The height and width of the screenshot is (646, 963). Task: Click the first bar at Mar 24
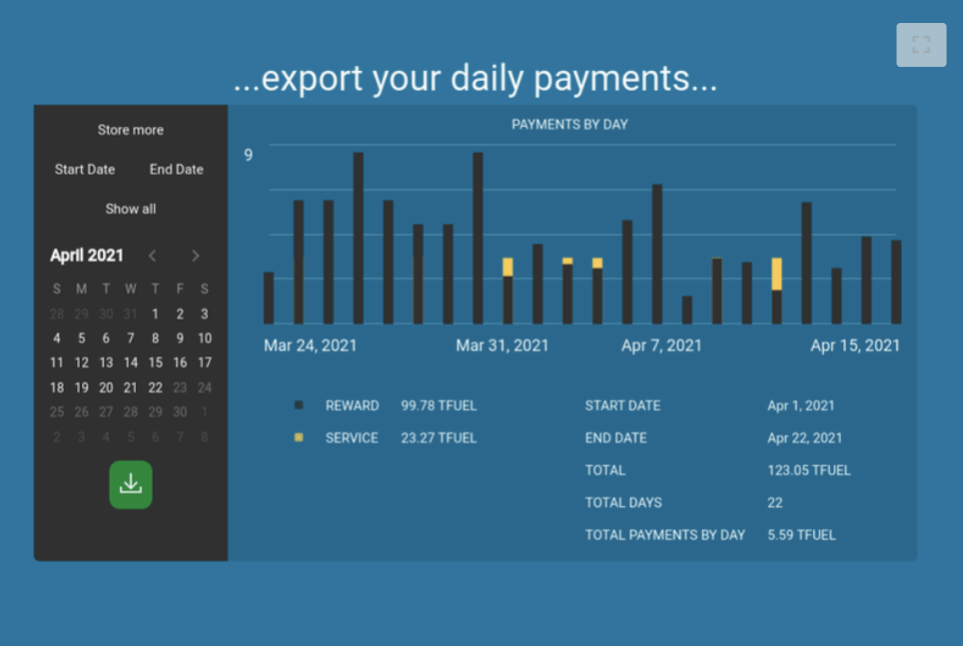click(269, 298)
